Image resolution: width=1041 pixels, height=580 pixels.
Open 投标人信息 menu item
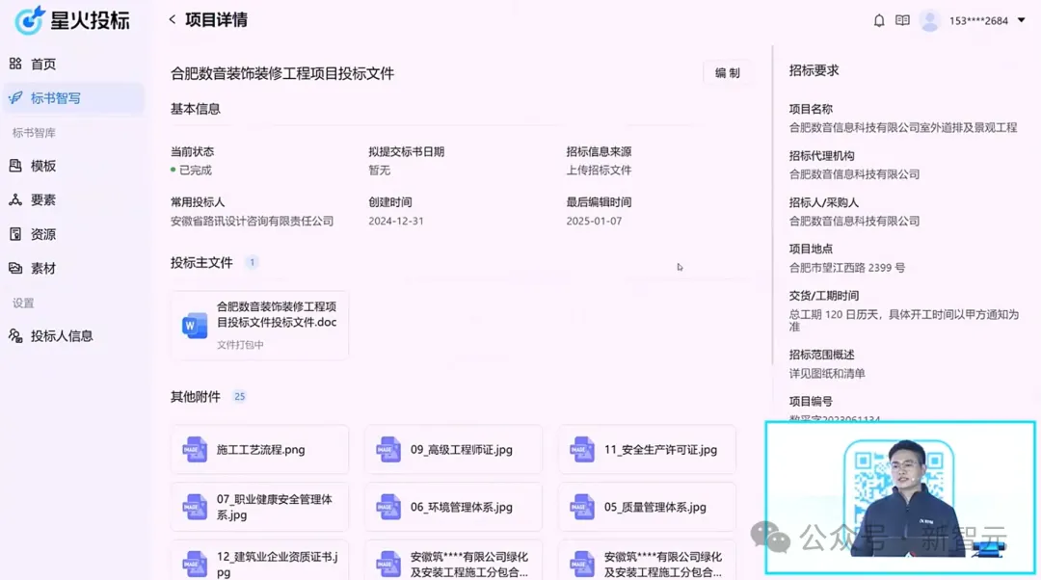click(73, 336)
